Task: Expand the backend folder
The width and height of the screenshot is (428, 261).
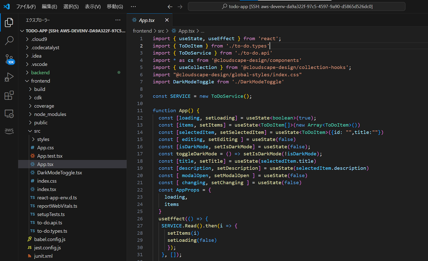Action: pos(40,73)
